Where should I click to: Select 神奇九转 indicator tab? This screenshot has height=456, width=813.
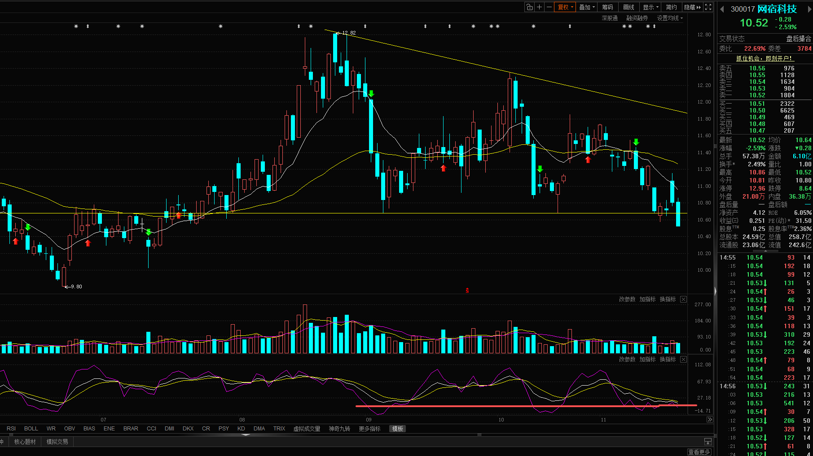coord(339,429)
